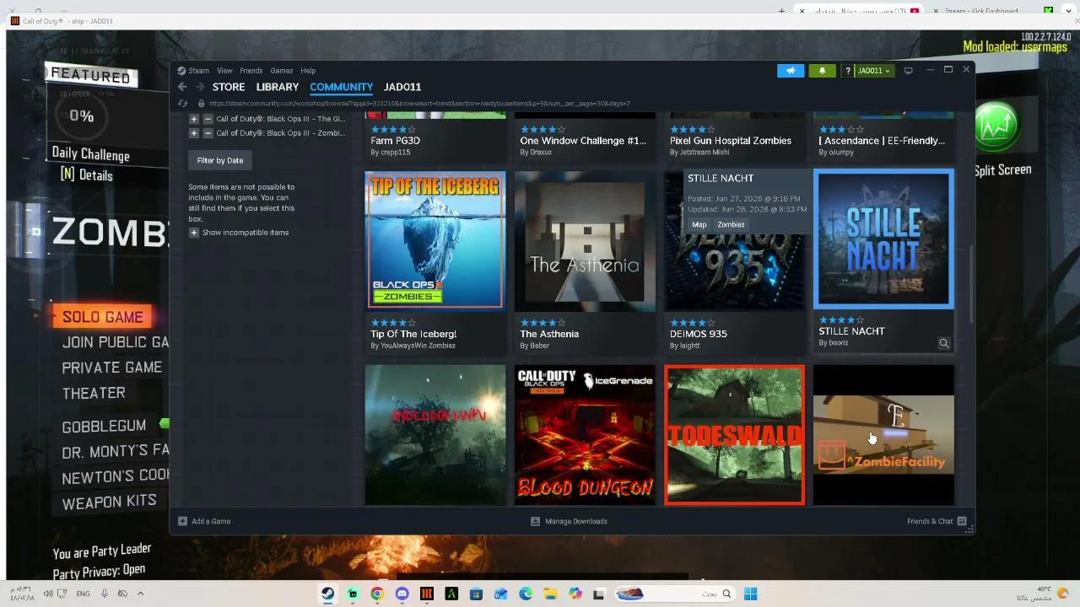1080x607 pixels.
Task: Open Call of Duty icon in taskbar
Action: click(x=427, y=594)
